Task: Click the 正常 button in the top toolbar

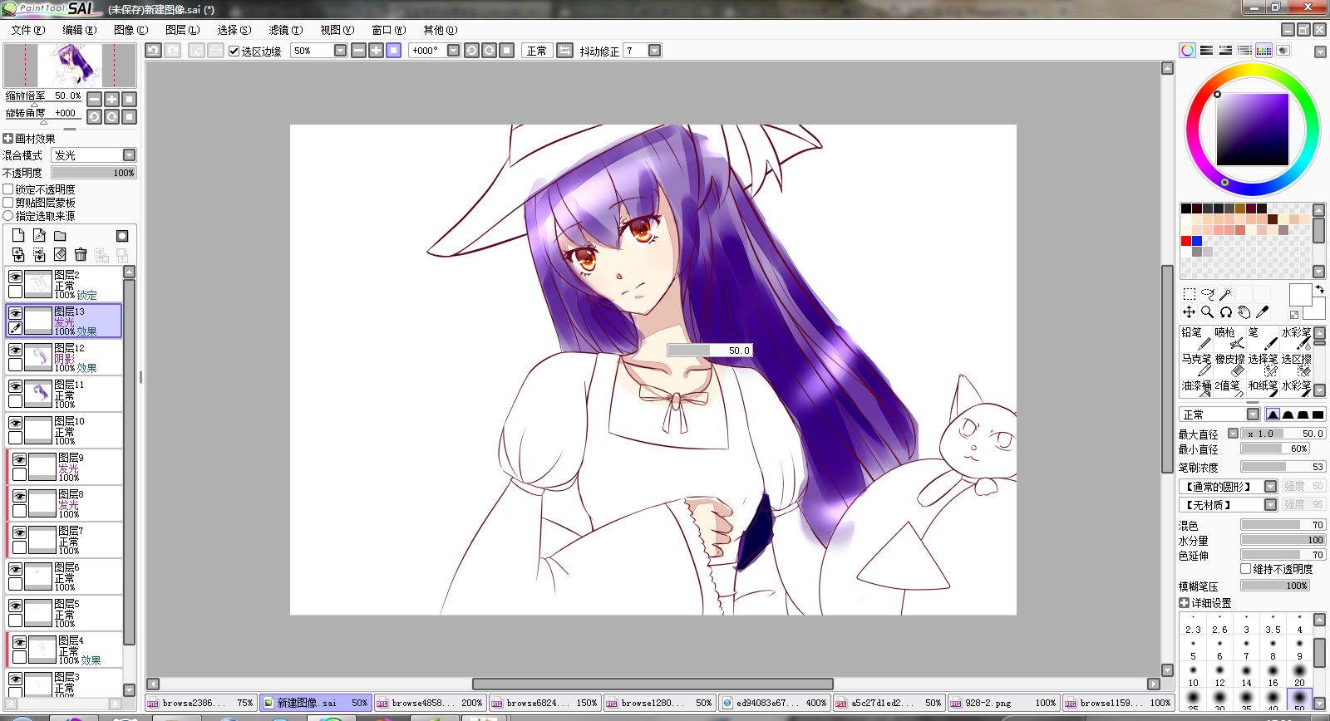Action: [537, 51]
